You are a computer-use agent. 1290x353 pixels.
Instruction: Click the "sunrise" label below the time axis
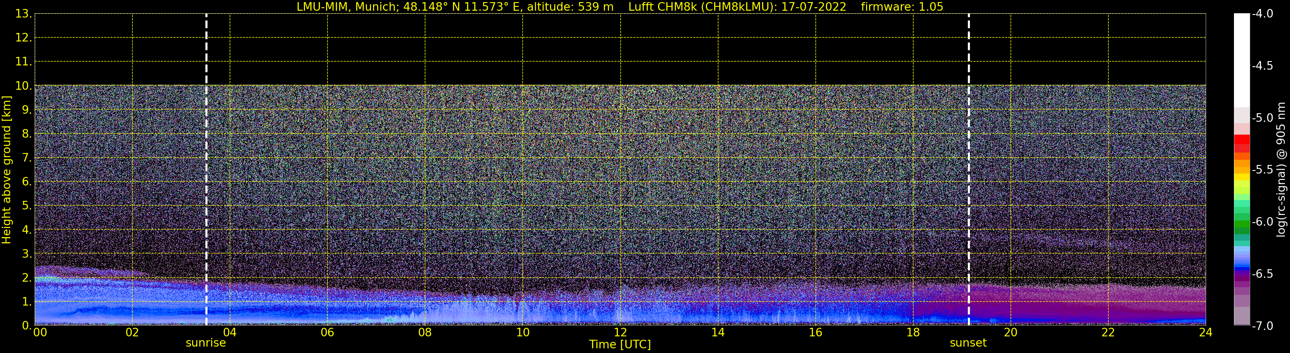(x=206, y=343)
